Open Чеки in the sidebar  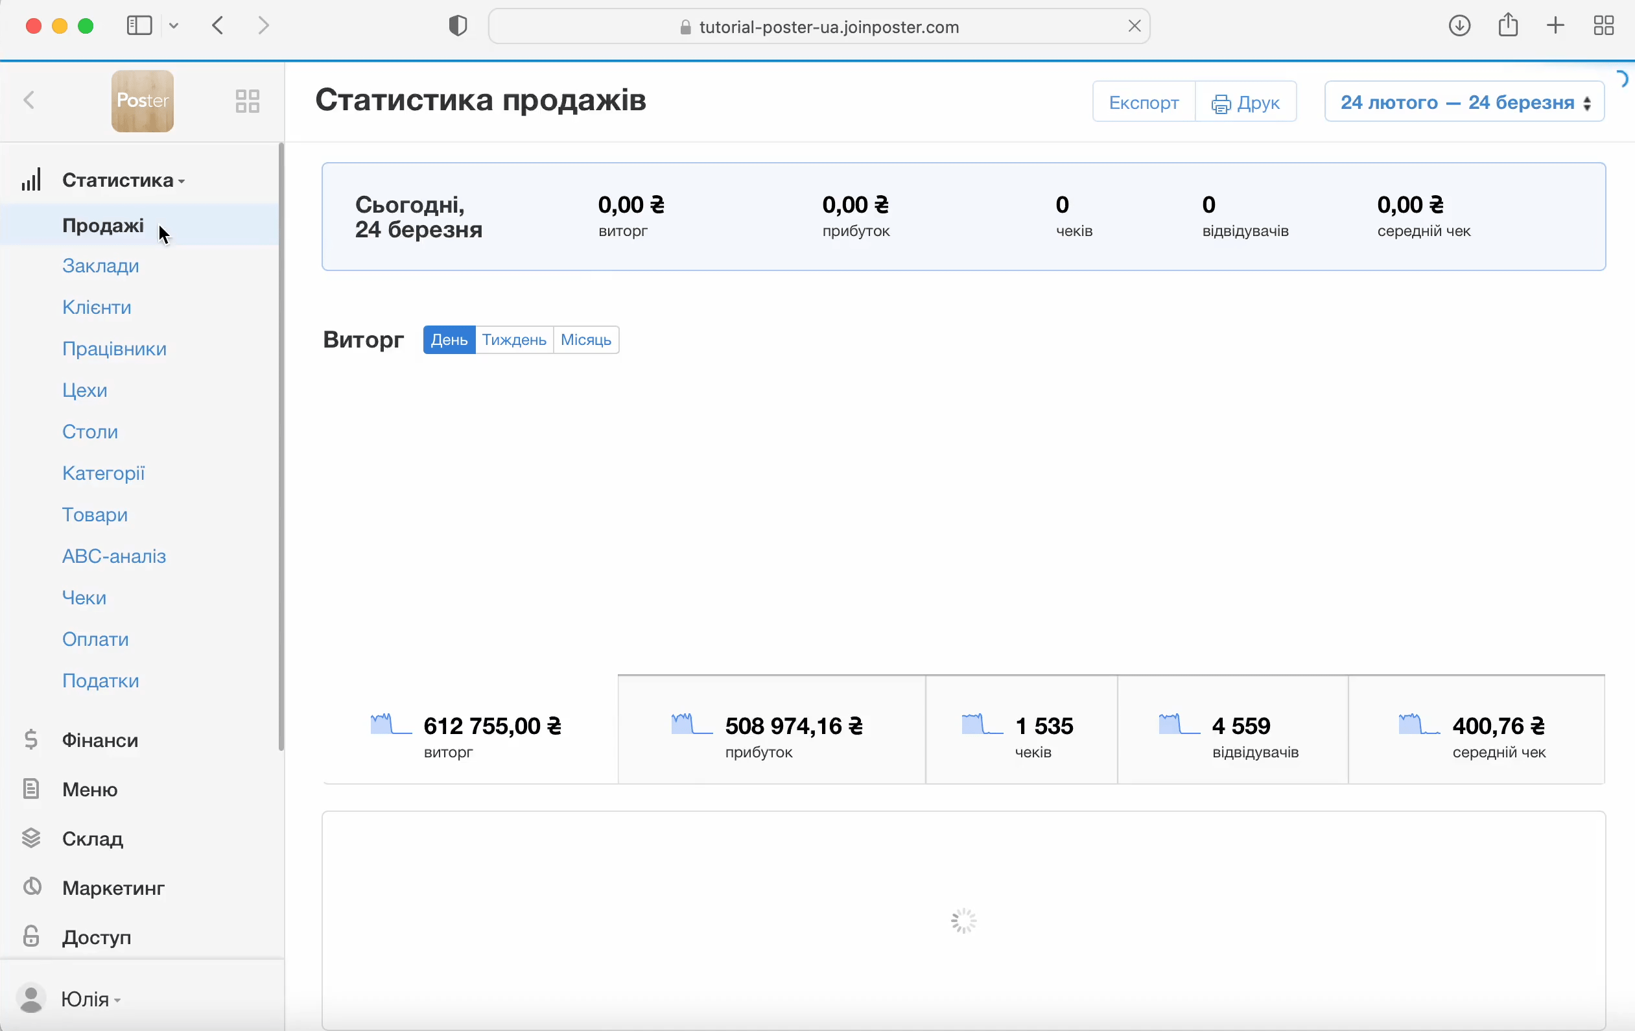(84, 598)
